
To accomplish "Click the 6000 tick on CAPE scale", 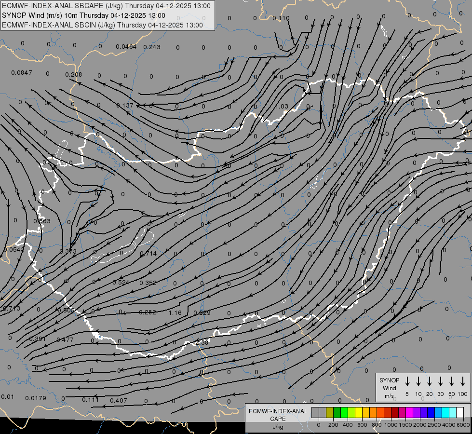I will [463, 425].
